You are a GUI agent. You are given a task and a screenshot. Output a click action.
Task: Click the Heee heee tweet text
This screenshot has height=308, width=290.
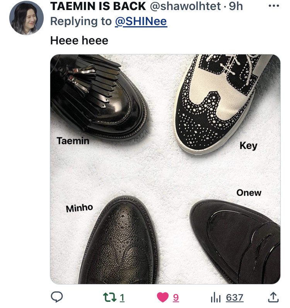[x=79, y=41]
